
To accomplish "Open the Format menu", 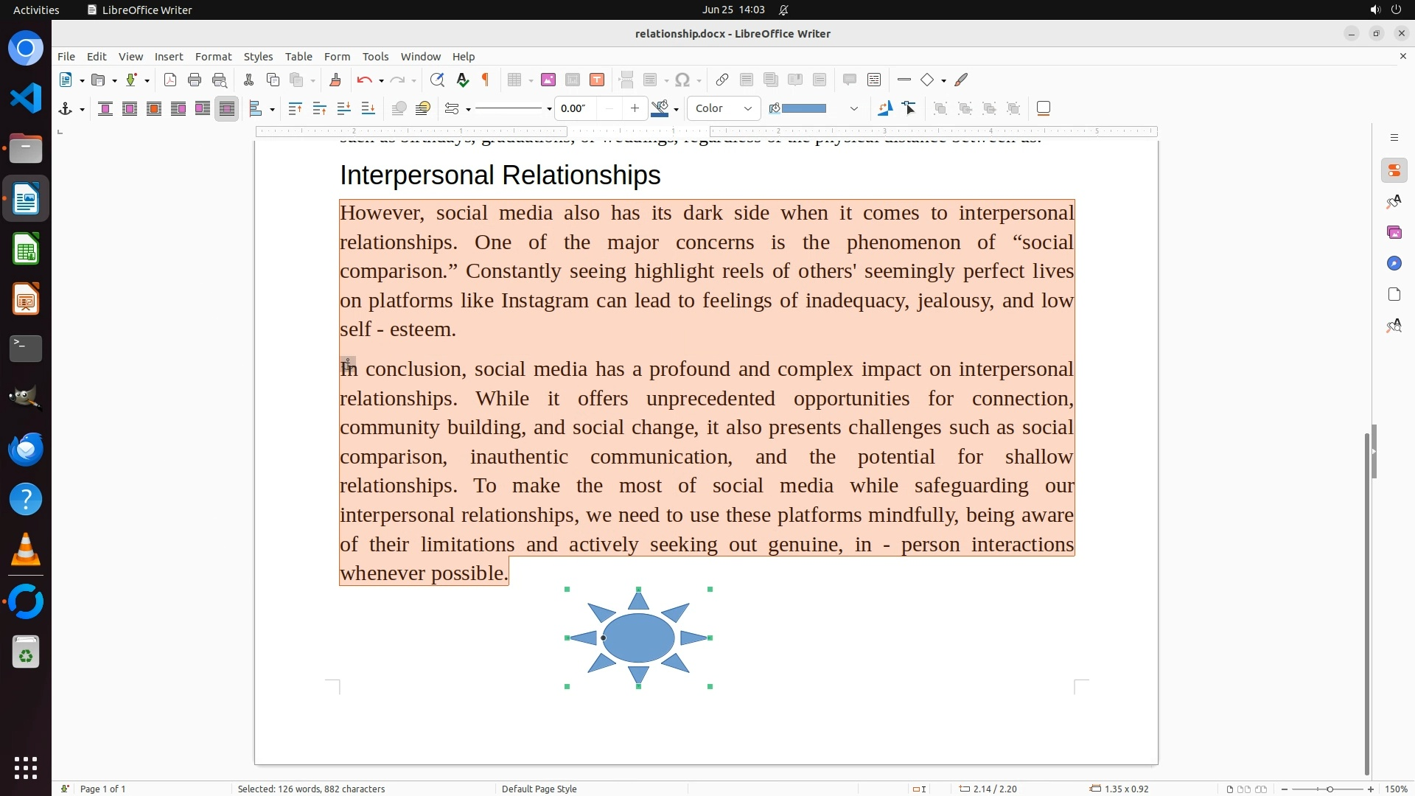I will pyautogui.click(x=213, y=57).
